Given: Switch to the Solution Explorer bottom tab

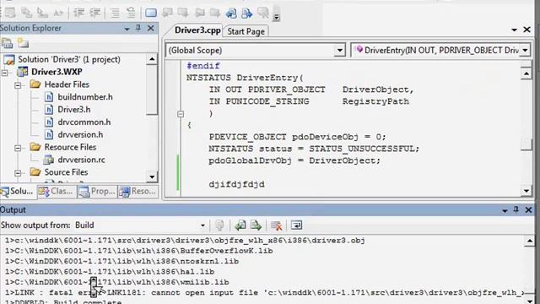Looking at the screenshot, I should tap(18, 191).
